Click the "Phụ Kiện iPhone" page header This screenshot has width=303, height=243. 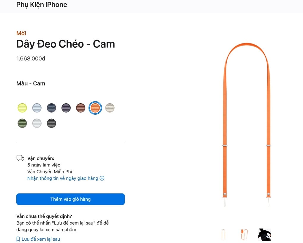(x=42, y=5)
